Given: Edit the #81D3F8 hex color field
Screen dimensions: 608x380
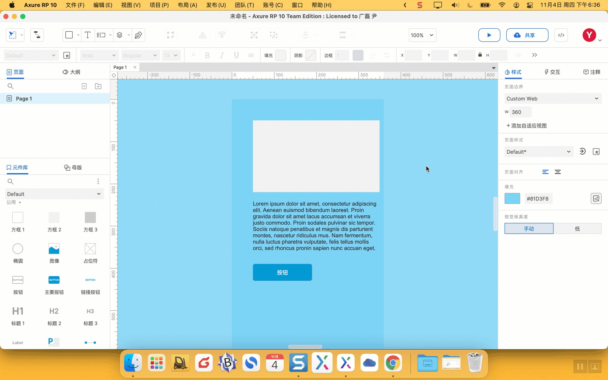Looking at the screenshot, I should (538, 198).
